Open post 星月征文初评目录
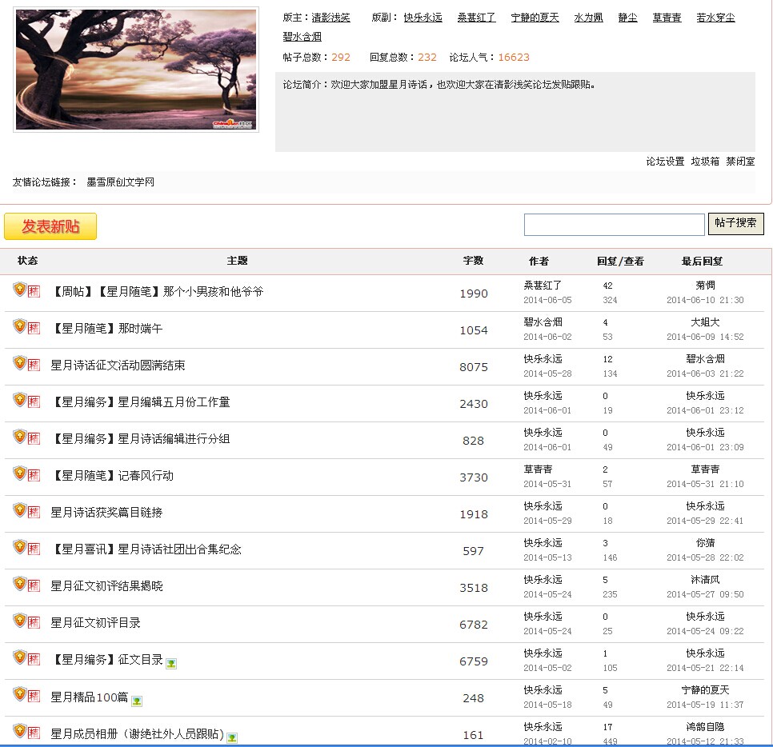773x747 pixels. point(96,623)
